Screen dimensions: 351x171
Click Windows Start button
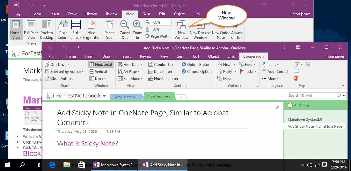click(7, 165)
